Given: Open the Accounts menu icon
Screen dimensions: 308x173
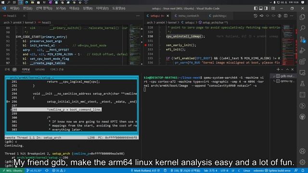Looking at the screenshot, I should [302, 151].
